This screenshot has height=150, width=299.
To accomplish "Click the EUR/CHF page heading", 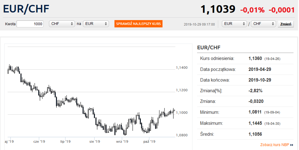I will (x=26, y=9).
